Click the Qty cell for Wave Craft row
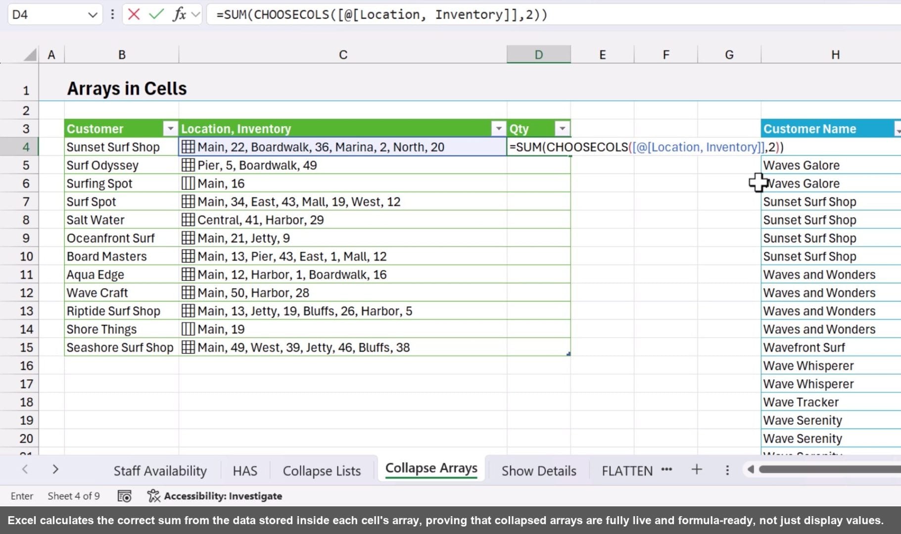Screen dimensions: 901x534 coord(538,293)
